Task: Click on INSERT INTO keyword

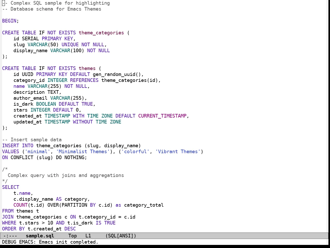Action: tap(18, 146)
